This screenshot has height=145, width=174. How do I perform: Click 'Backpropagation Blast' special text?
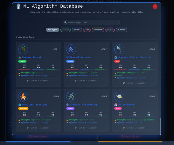(x=88, y=76)
